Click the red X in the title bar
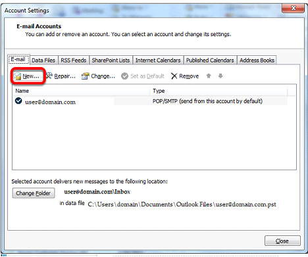This screenshot has height=257, width=308. tap(293, 9)
